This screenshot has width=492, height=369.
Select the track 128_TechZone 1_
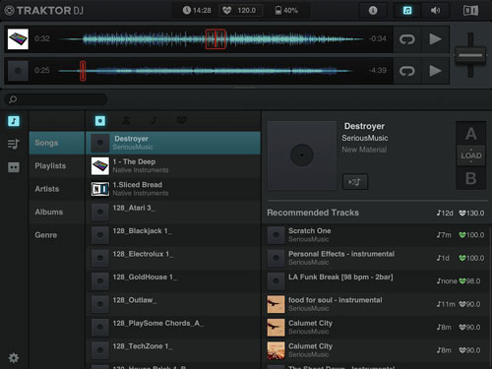173,350
